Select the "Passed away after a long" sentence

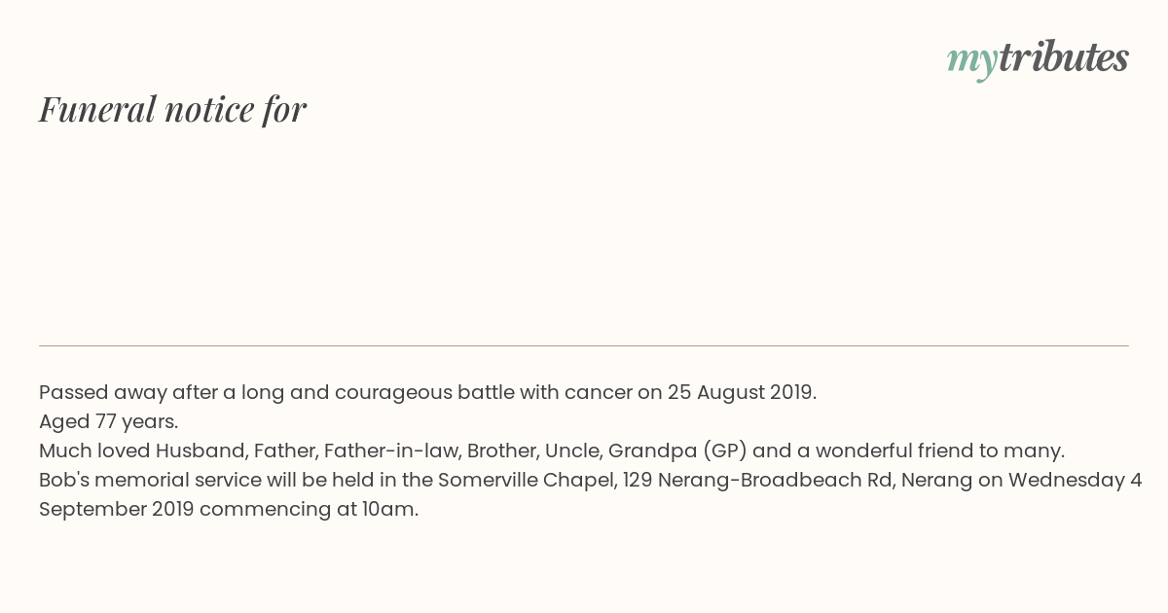pyautogui.click(x=427, y=393)
